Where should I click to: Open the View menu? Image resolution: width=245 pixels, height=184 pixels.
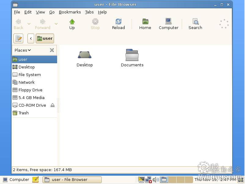click(40, 12)
